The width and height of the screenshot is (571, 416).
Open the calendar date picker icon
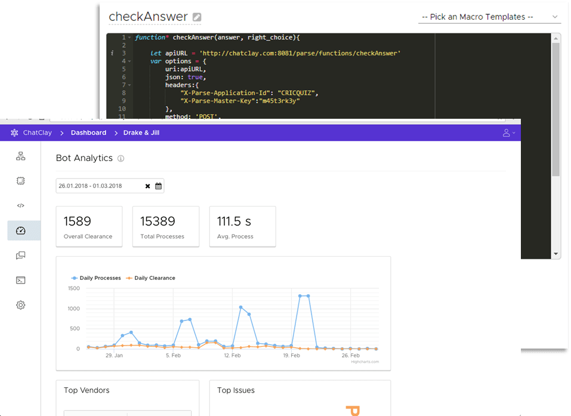coord(158,186)
